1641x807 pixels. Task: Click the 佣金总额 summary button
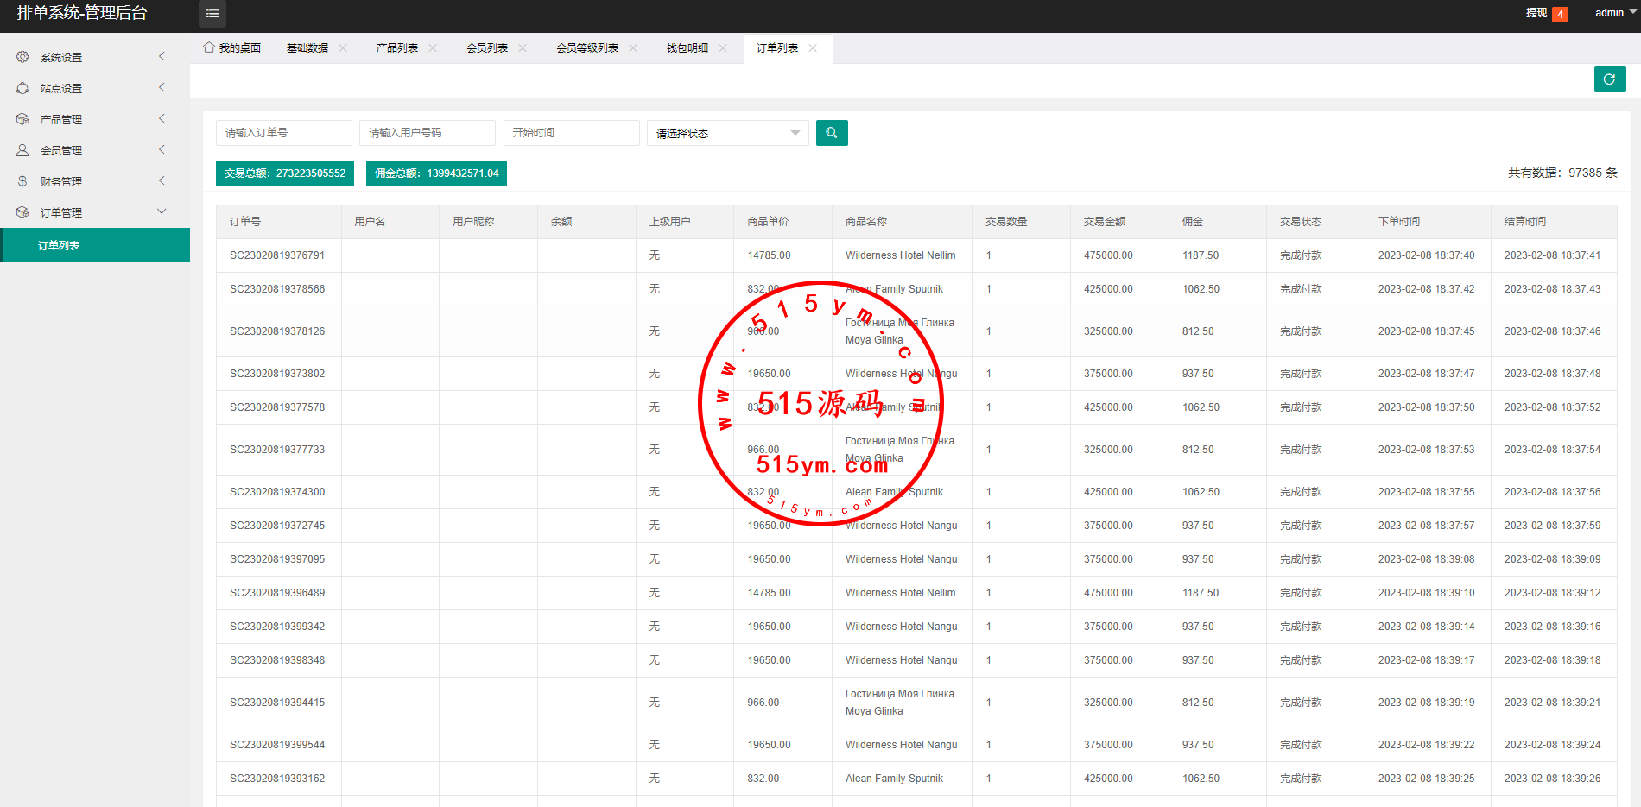[x=436, y=173]
